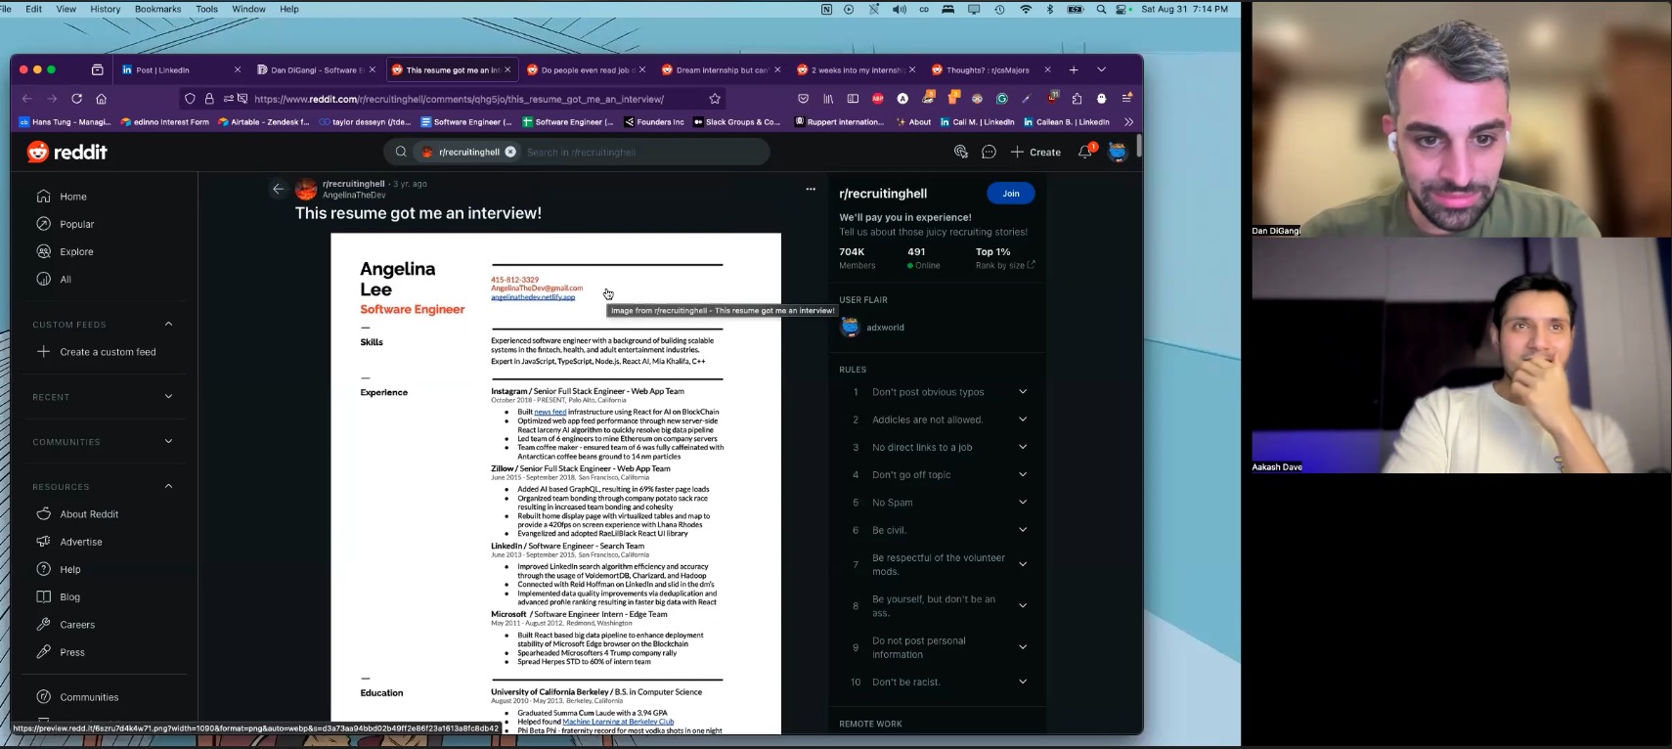Remove the r/recruitinghell search filter

point(510,152)
